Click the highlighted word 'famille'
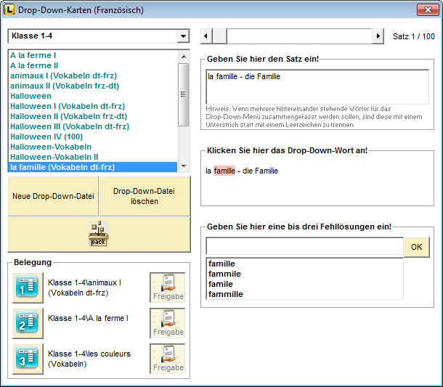Image resolution: width=443 pixels, height=387 pixels. click(x=224, y=171)
